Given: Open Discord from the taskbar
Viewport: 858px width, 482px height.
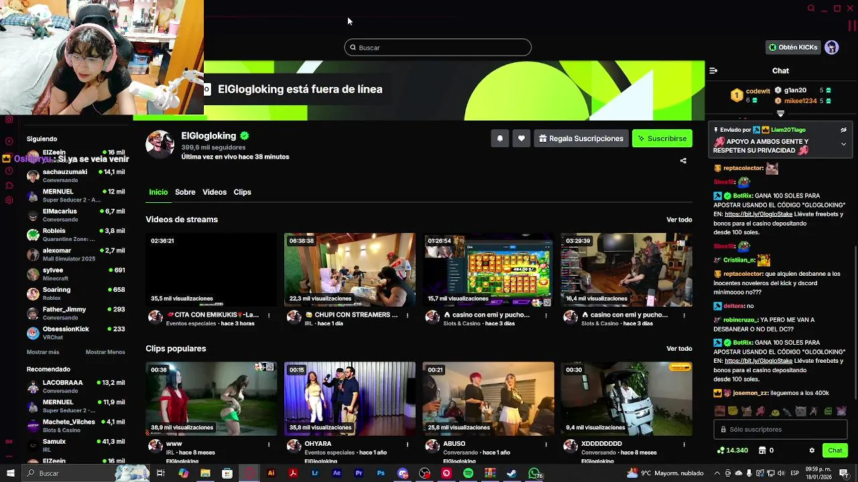Looking at the screenshot, I should pos(403,473).
